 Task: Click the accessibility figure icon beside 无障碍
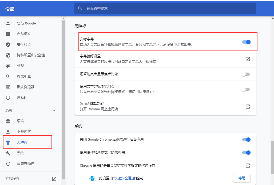[x=8, y=142]
